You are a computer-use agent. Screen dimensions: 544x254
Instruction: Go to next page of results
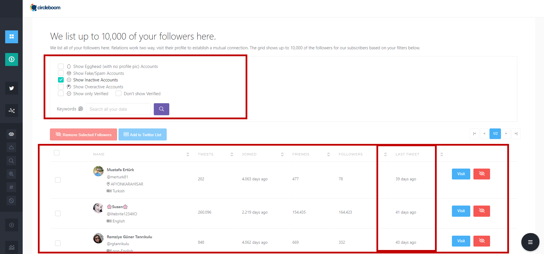pyautogui.click(x=506, y=134)
